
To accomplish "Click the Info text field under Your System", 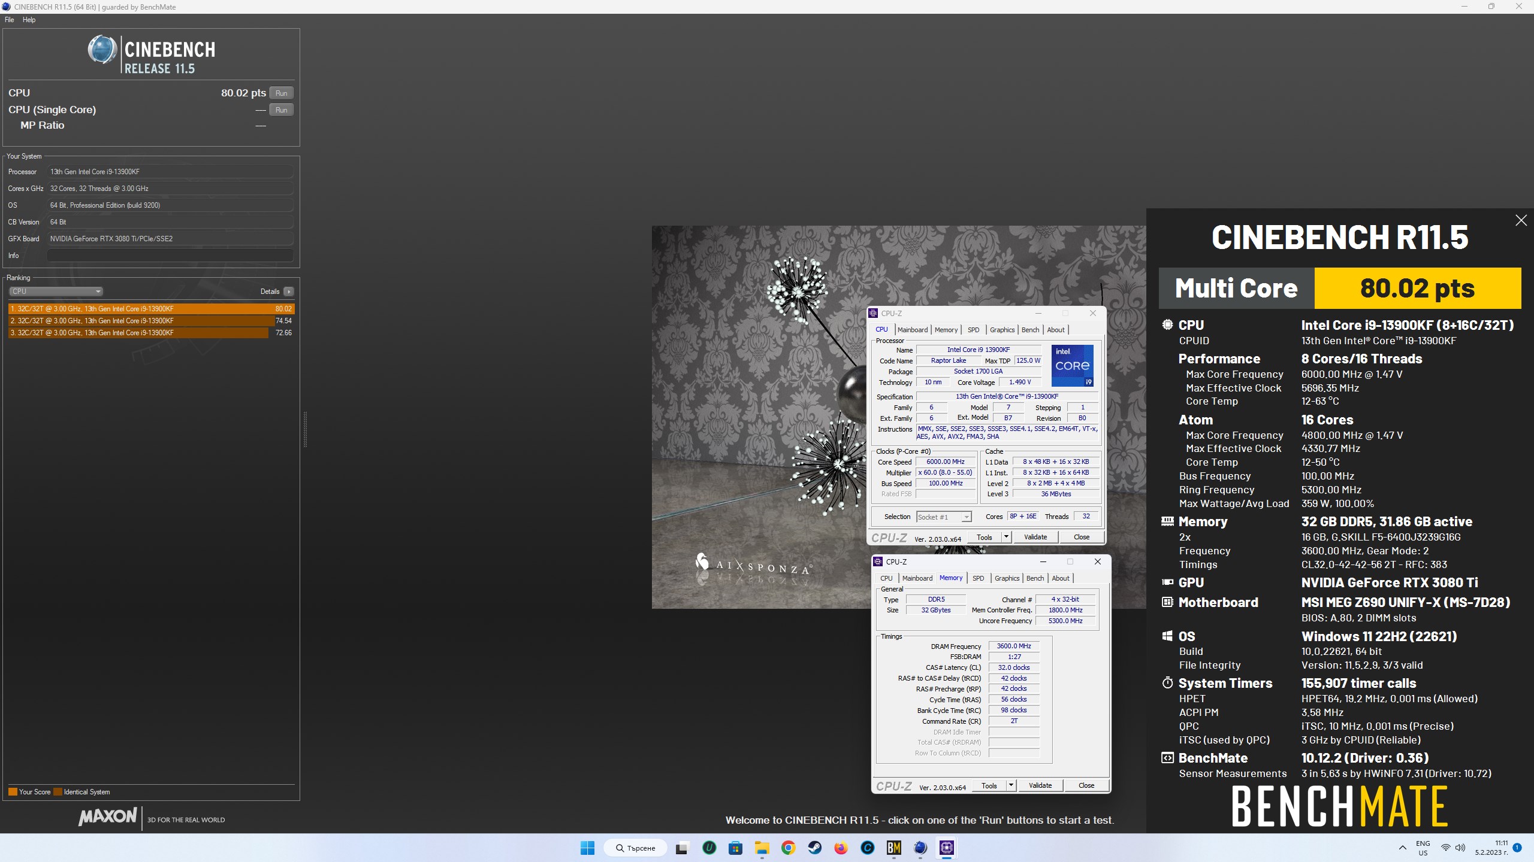I will [170, 256].
